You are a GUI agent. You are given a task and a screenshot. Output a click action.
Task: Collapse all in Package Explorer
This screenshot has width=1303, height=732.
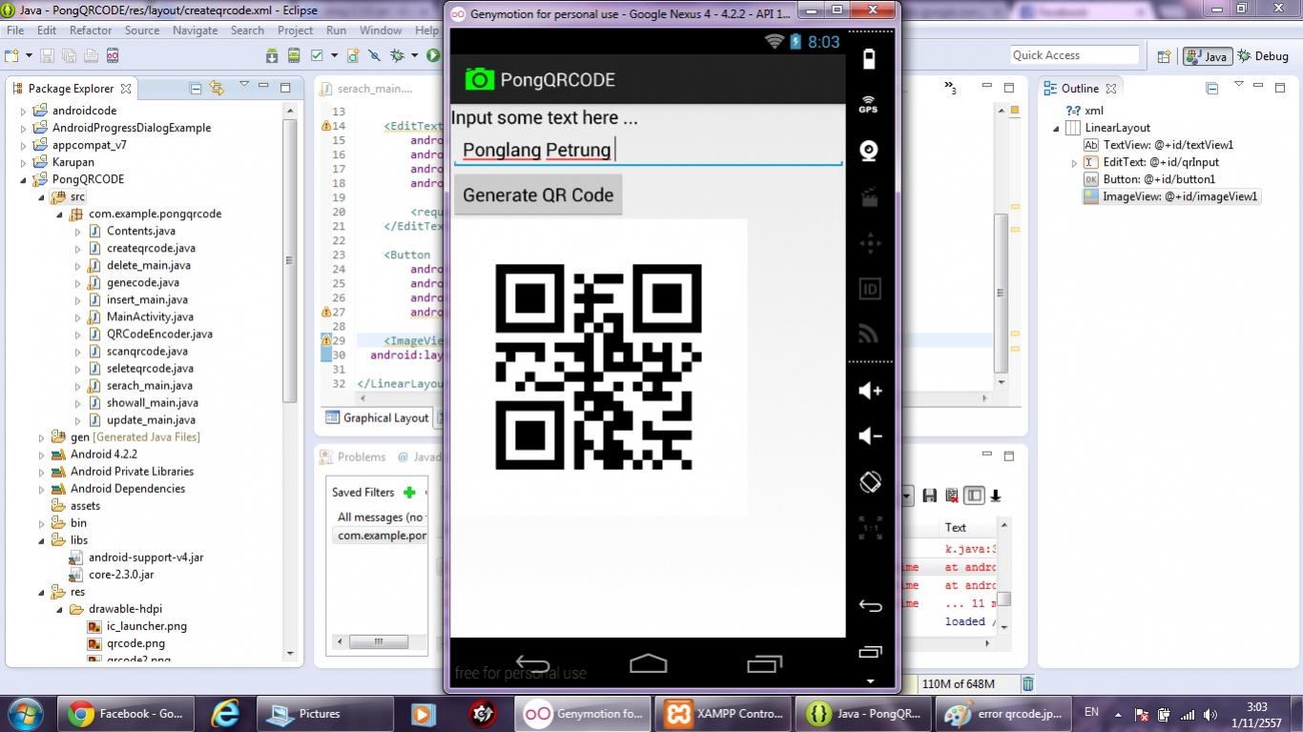click(x=196, y=88)
